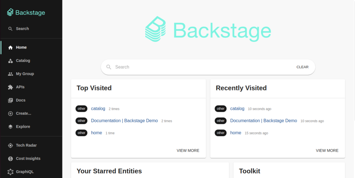Click the GraphiQL sidebar icon

(x=10, y=172)
